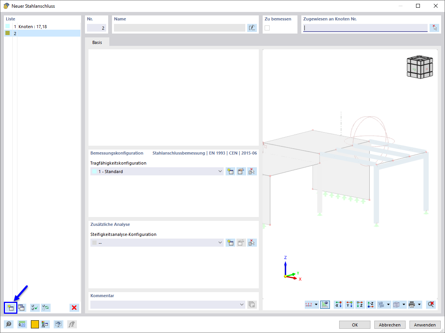Set view in -Z direction

(371, 304)
